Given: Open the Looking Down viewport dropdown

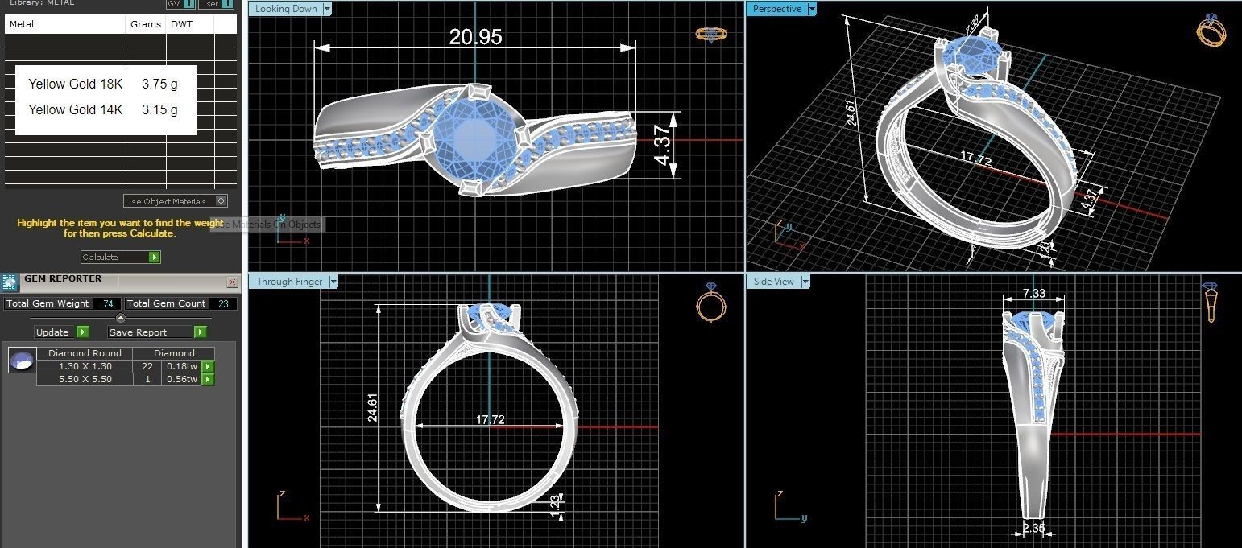Looking at the screenshot, I should coord(326,9).
